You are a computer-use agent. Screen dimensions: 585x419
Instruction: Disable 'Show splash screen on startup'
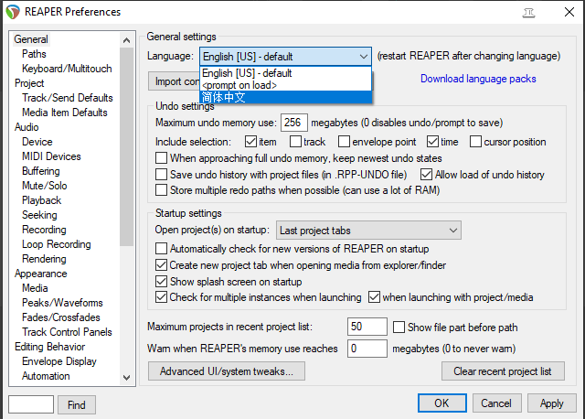[x=163, y=282]
